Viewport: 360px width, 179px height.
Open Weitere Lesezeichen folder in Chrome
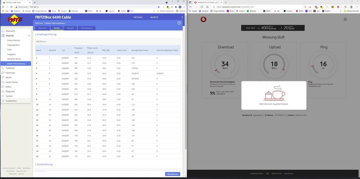(x=165, y=11)
